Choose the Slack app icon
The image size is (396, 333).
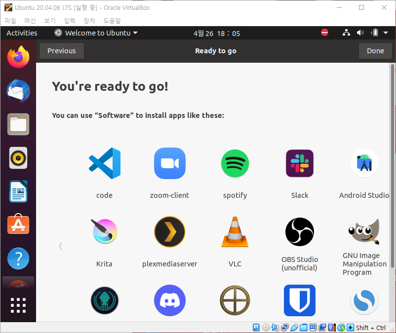click(x=300, y=163)
